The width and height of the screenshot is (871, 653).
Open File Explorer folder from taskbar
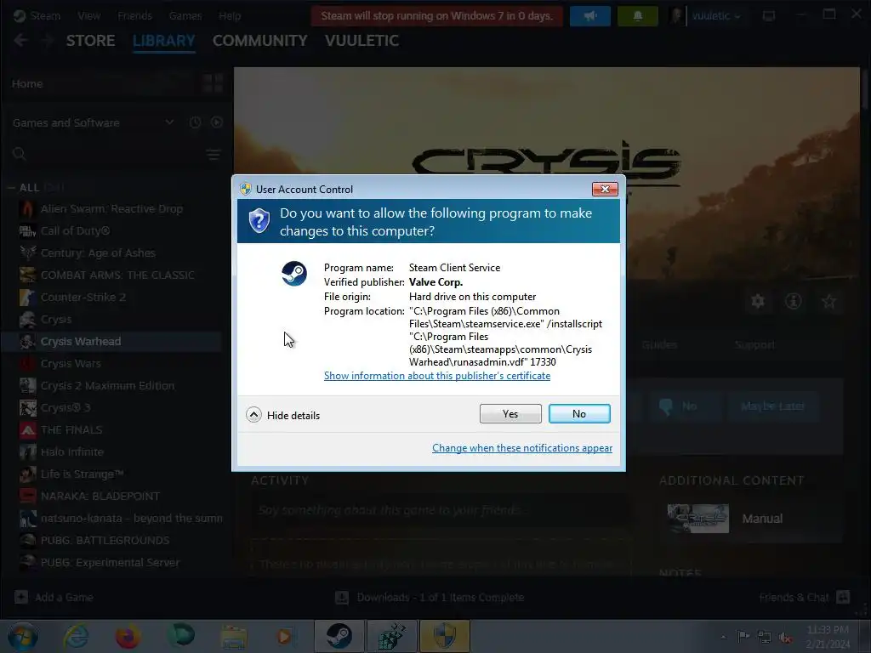pos(233,636)
